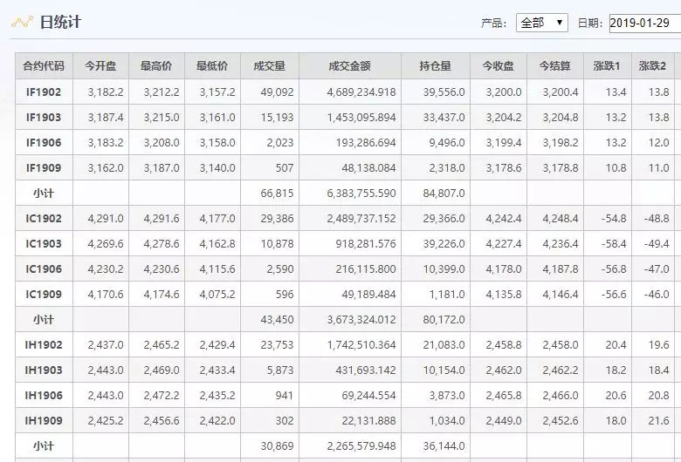Image resolution: width=681 pixels, height=462 pixels.
Task: Click the date field showing 2019-01-29
Action: point(644,24)
